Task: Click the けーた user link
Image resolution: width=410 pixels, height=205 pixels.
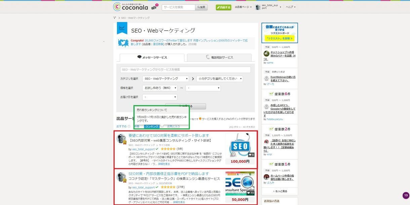Action: point(271,84)
